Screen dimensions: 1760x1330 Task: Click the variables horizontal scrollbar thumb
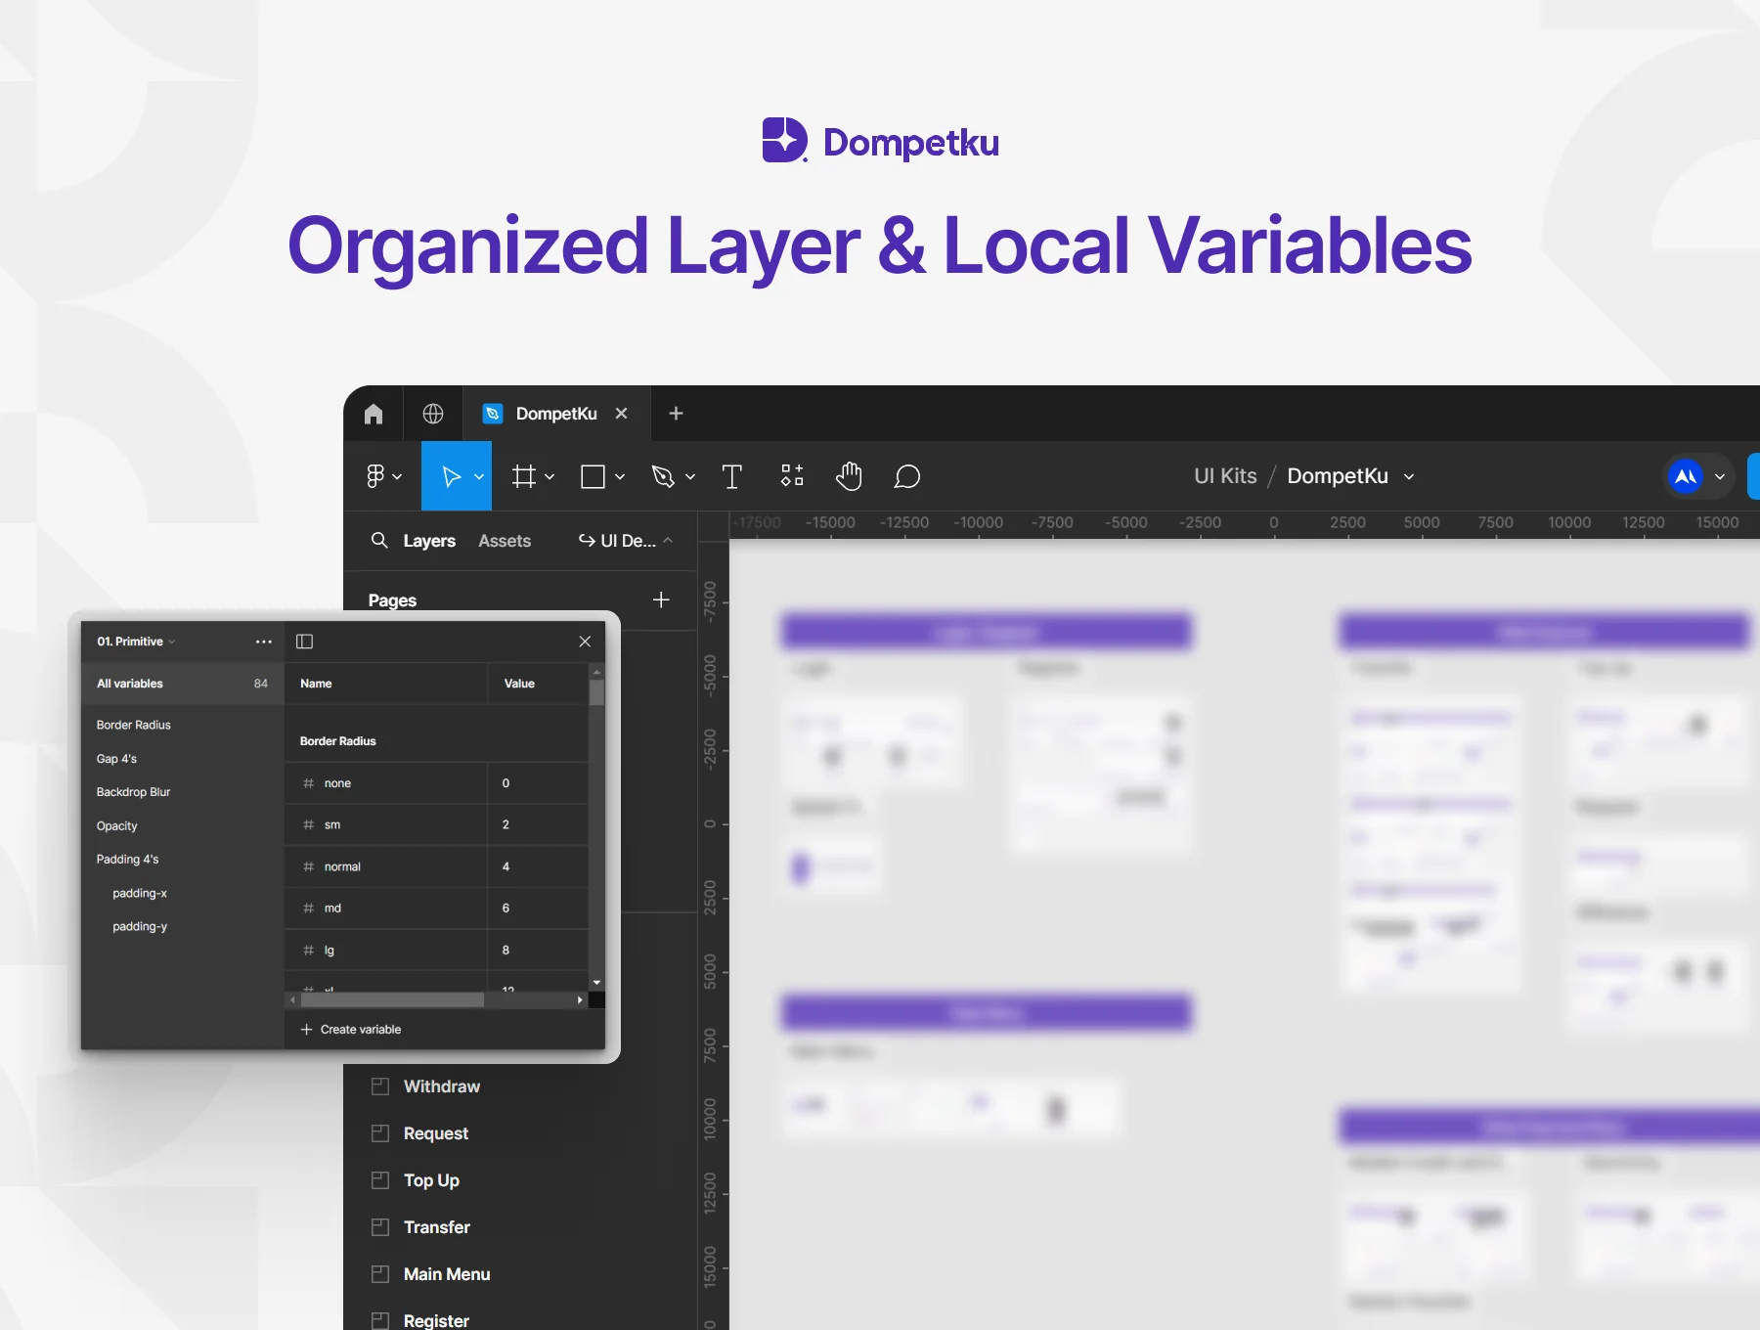pyautogui.click(x=391, y=999)
